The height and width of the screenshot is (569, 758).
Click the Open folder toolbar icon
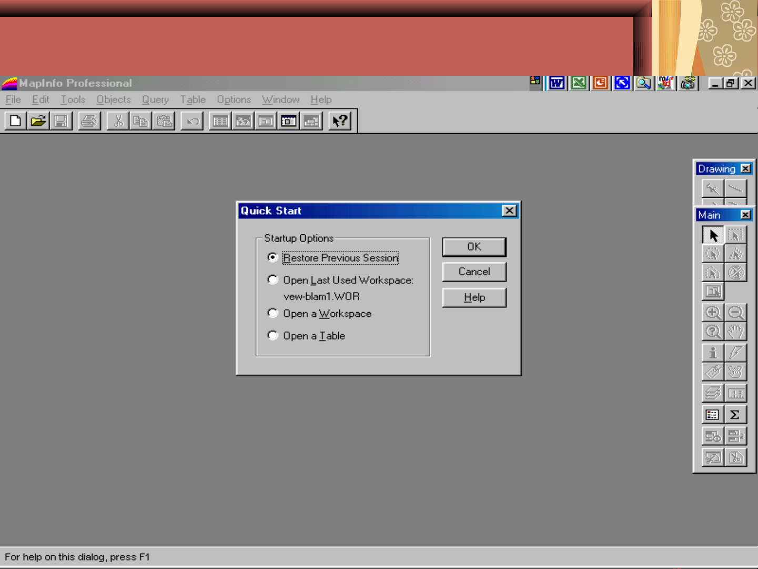point(38,121)
